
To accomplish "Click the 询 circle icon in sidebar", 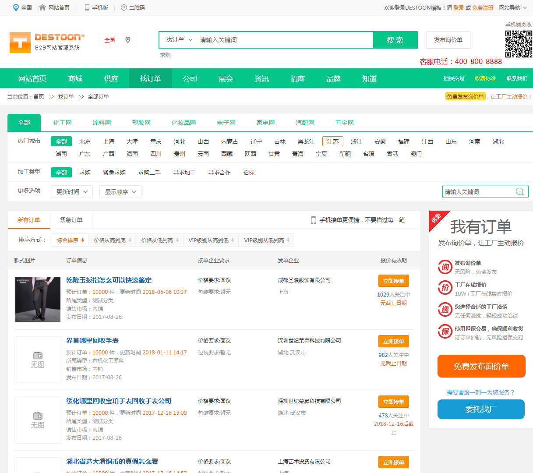I will click(x=445, y=267).
